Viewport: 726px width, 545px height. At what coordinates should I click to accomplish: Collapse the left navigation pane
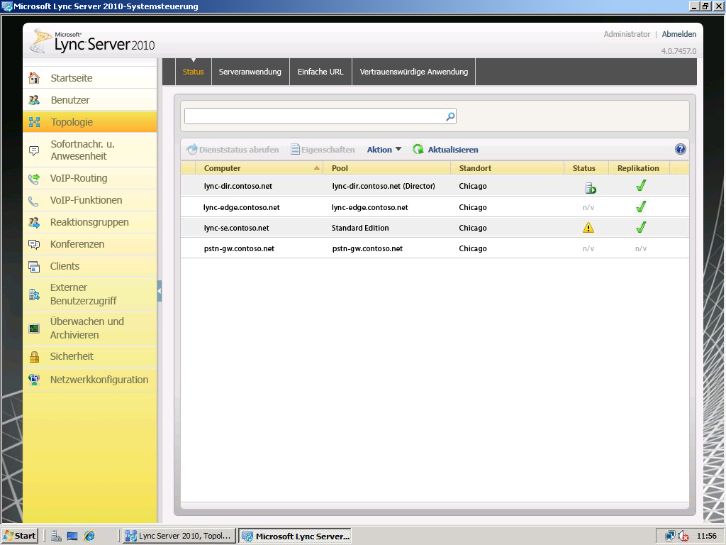coord(160,291)
